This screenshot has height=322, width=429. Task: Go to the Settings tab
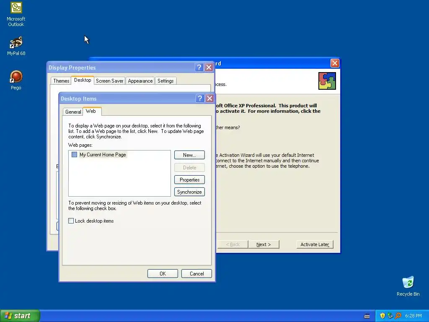coord(165,81)
